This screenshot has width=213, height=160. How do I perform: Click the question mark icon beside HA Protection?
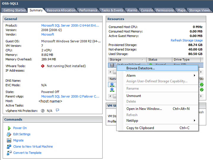coord(43,111)
